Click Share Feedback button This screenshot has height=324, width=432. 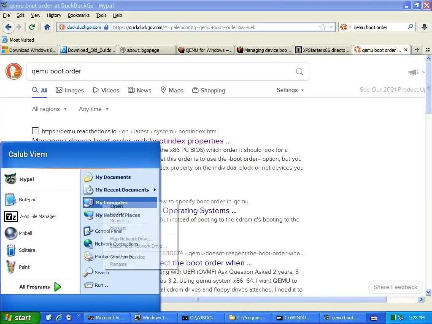[x=395, y=287]
